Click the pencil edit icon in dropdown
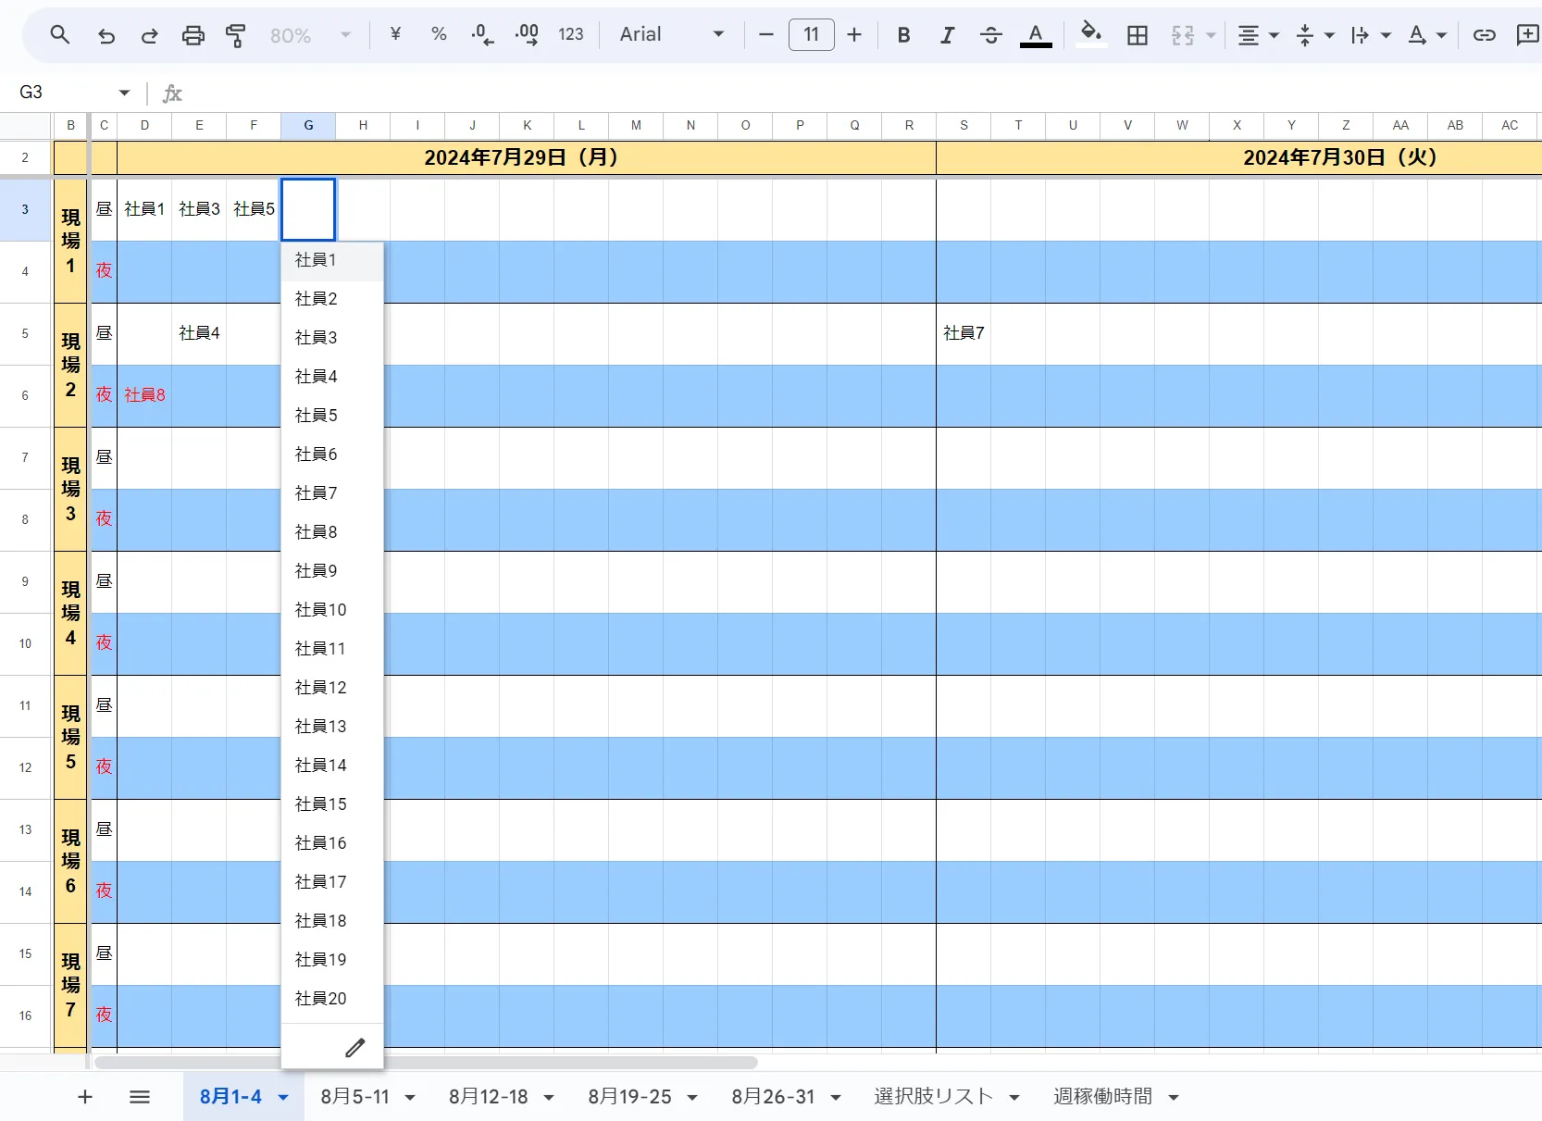The width and height of the screenshot is (1542, 1121). coord(354,1048)
